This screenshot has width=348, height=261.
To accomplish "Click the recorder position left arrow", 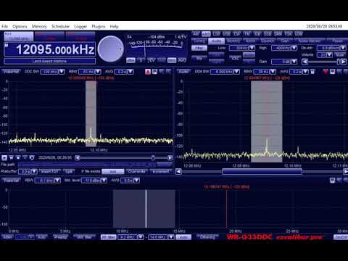I will point(78,158).
